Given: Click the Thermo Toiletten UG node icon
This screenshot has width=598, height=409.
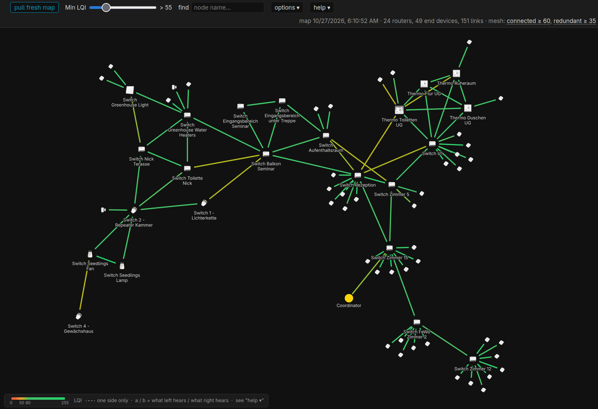Looking at the screenshot, I should [399, 110].
